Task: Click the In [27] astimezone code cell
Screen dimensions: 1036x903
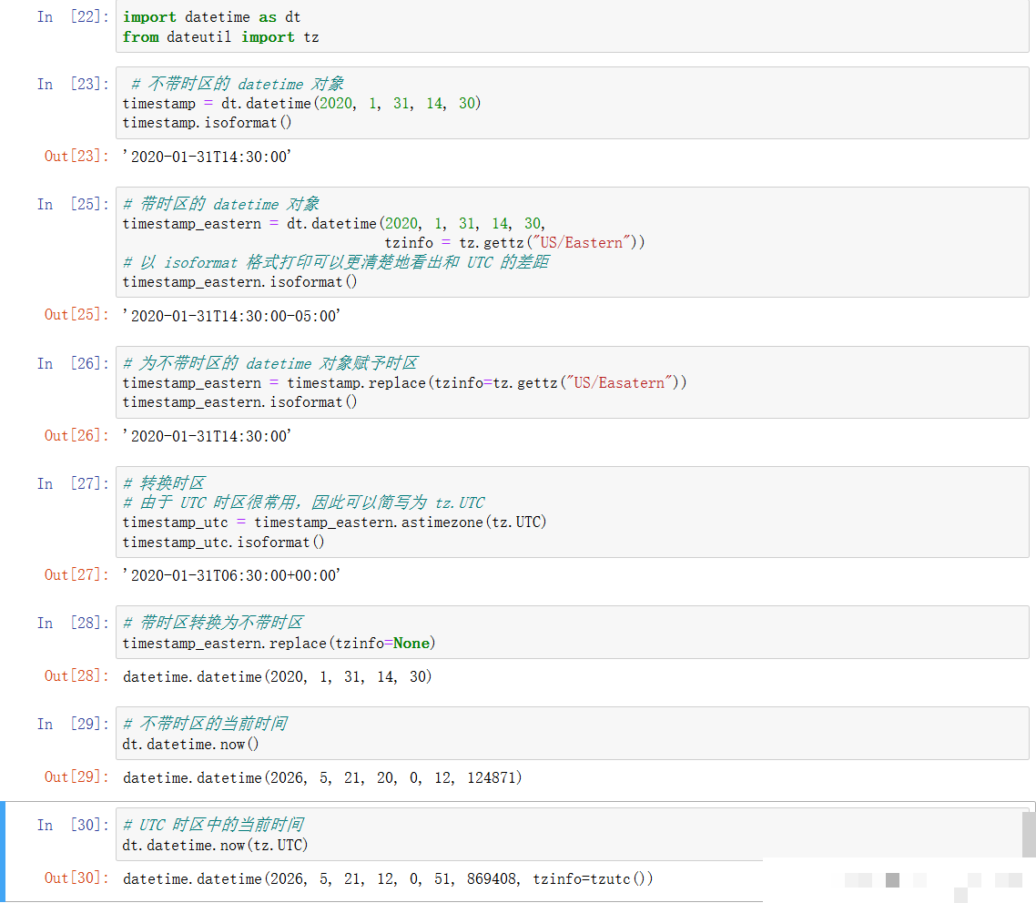Action: pos(573,512)
